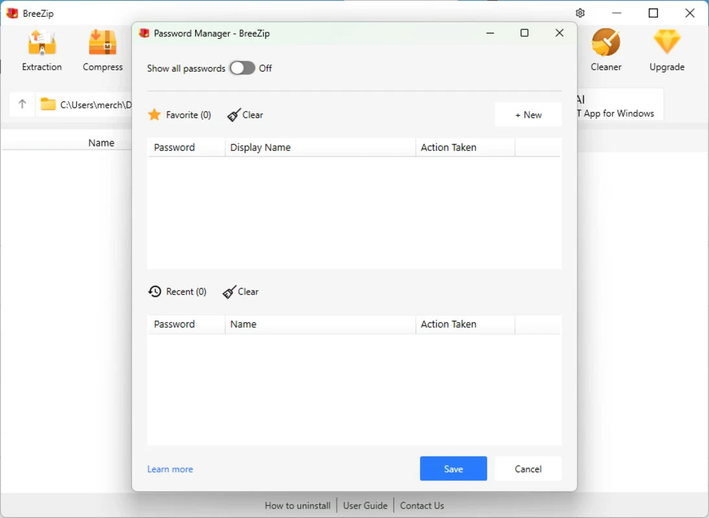Screen dimensions: 709x518
Task: Click the Favorite (0) label
Action: pyautogui.click(x=189, y=115)
